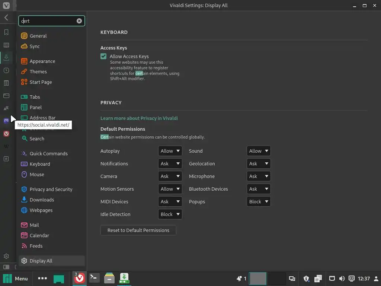This screenshot has height=286, width=381.
Task: Click the Vivaldi taskbar icon
Action: pyautogui.click(x=80, y=278)
